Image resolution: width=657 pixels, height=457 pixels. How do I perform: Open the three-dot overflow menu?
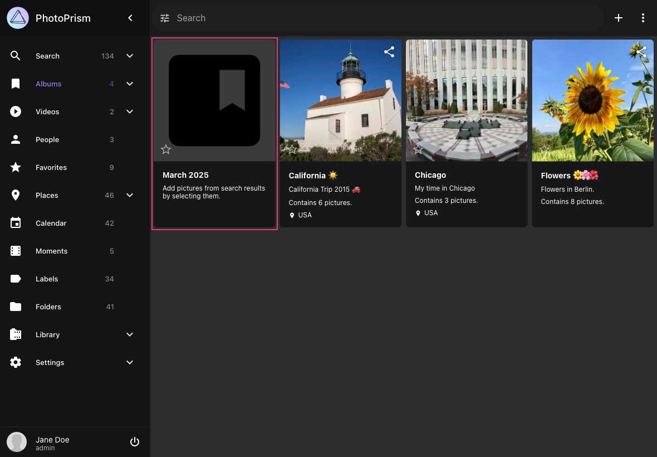coord(643,18)
